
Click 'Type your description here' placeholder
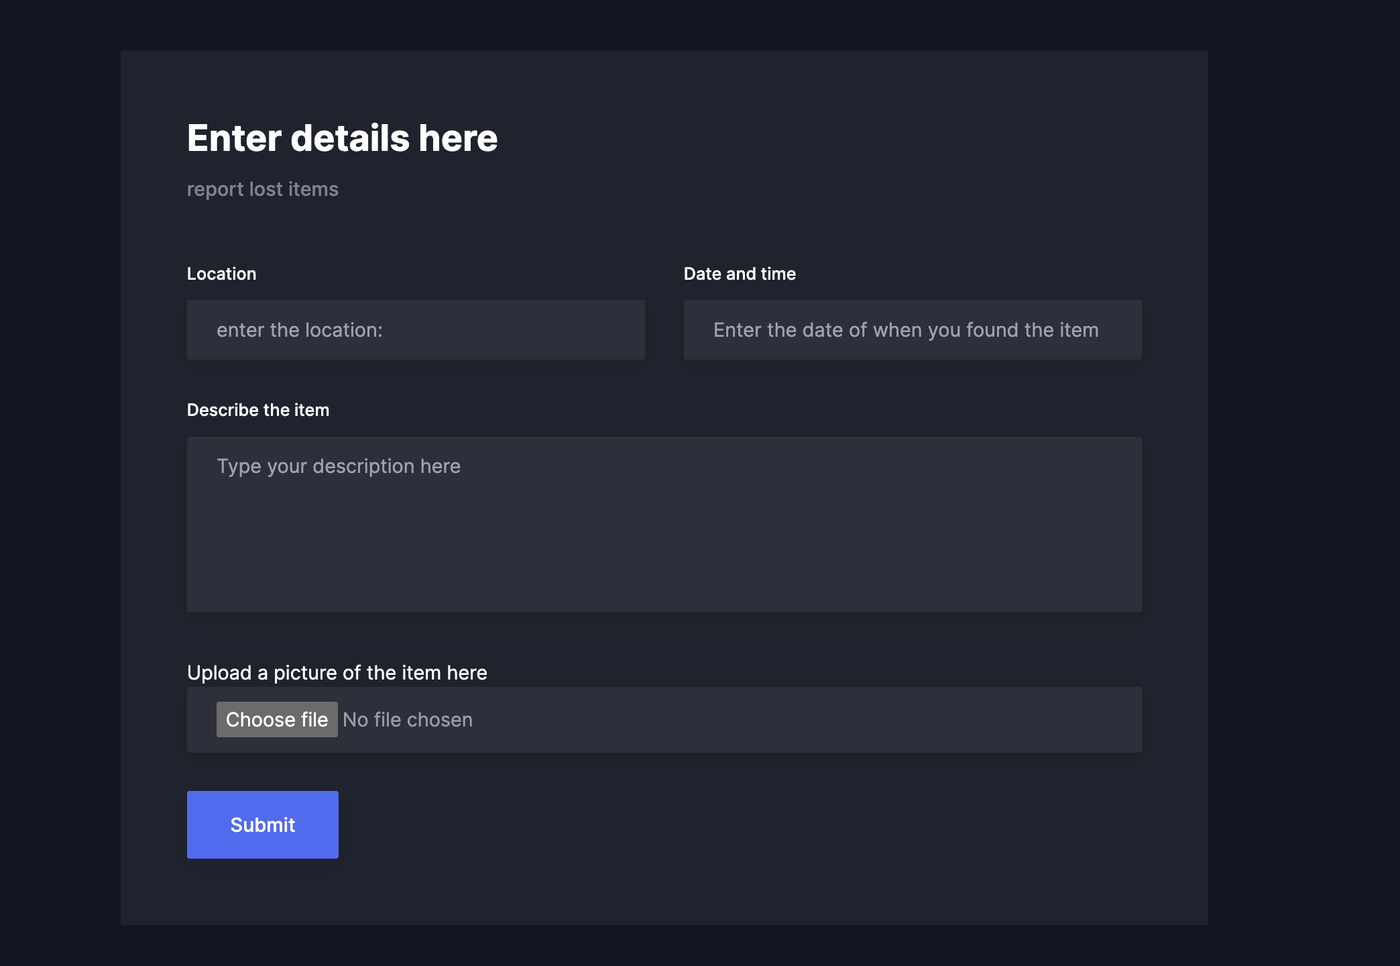coord(338,466)
